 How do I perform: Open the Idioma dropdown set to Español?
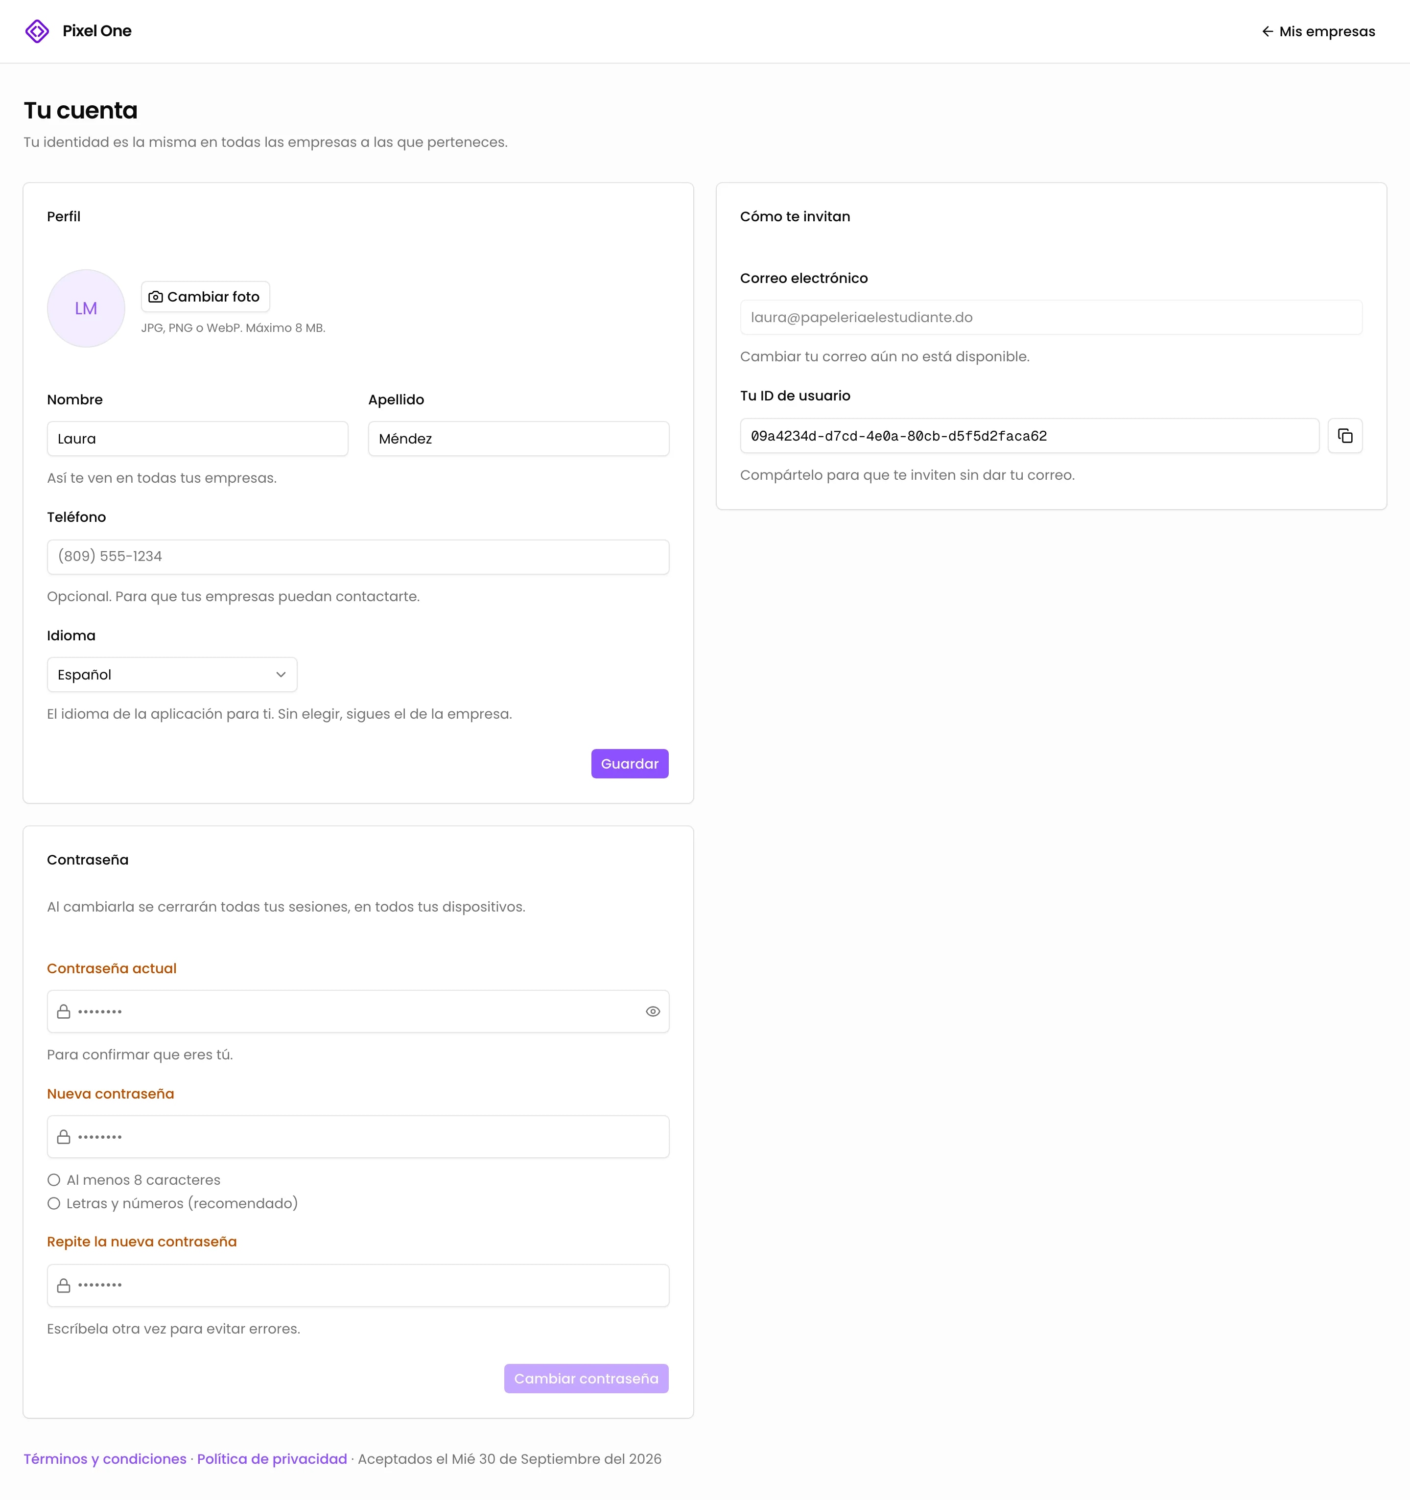(172, 675)
